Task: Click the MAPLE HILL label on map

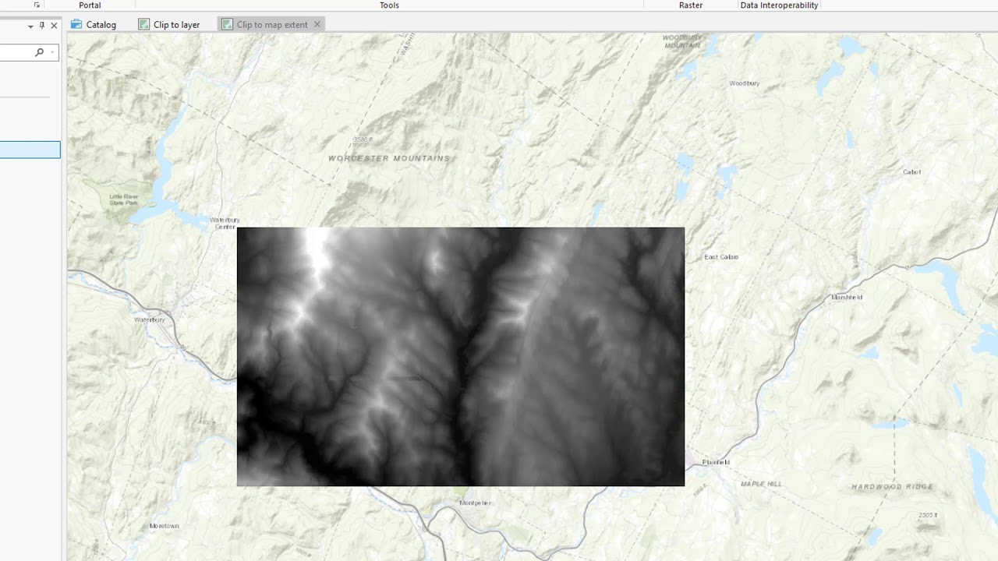Action: (761, 484)
